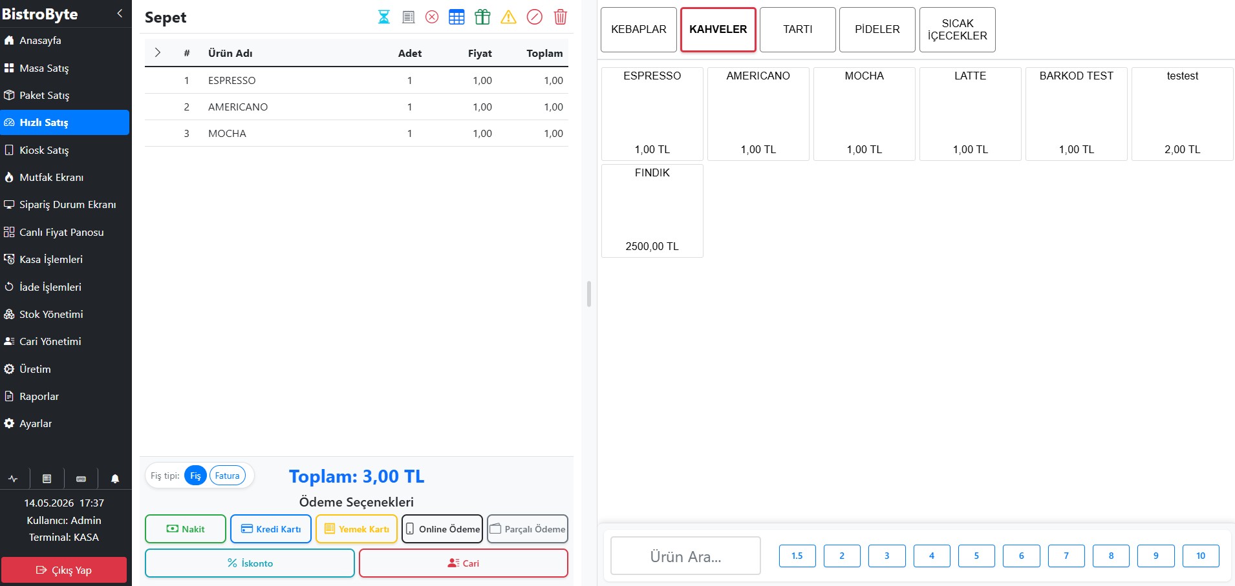The width and height of the screenshot is (1235, 586).
Task: Go to Anasayfa in sidebar
Action: [65, 40]
